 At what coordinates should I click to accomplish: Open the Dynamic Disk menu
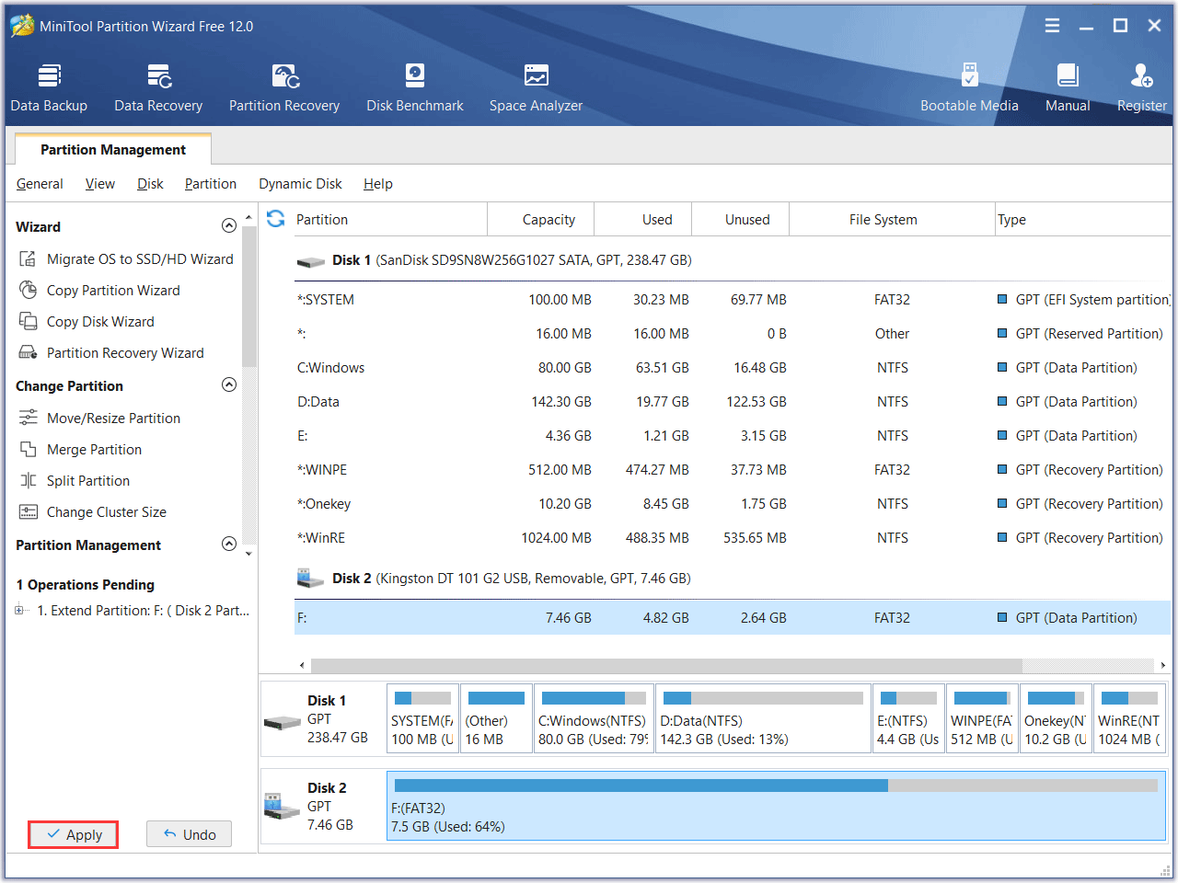pos(300,184)
